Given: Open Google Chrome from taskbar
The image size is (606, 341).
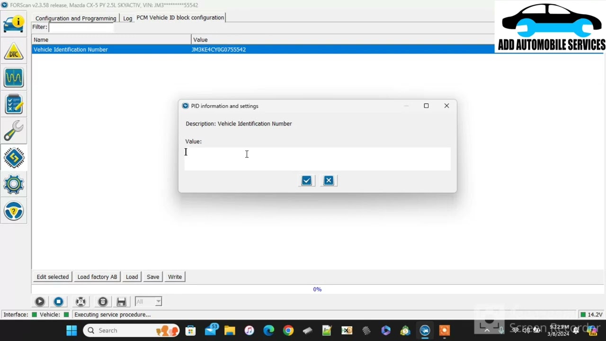Looking at the screenshot, I should (288, 330).
